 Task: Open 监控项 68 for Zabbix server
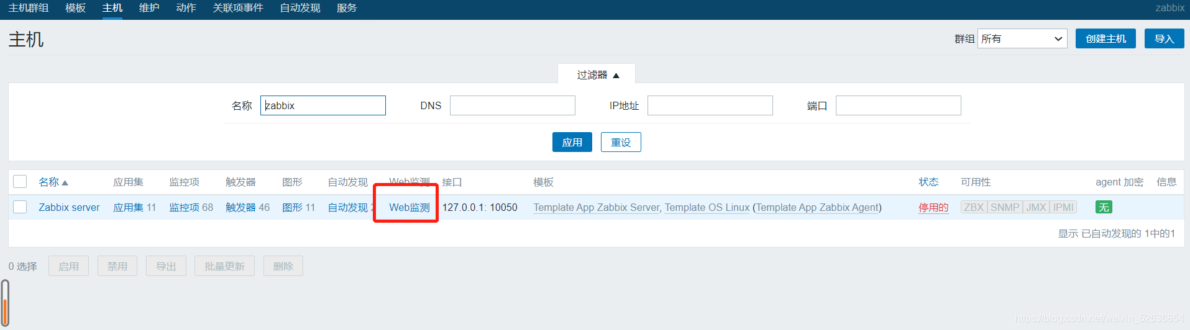184,207
